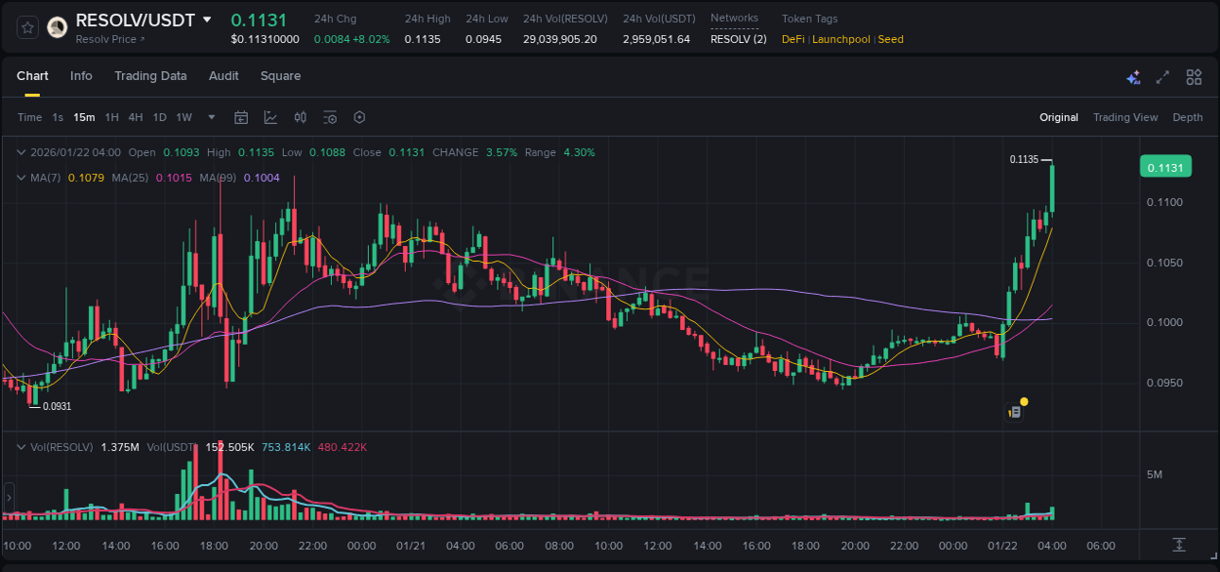Expand the extra timeframe options dropdown

tap(210, 117)
